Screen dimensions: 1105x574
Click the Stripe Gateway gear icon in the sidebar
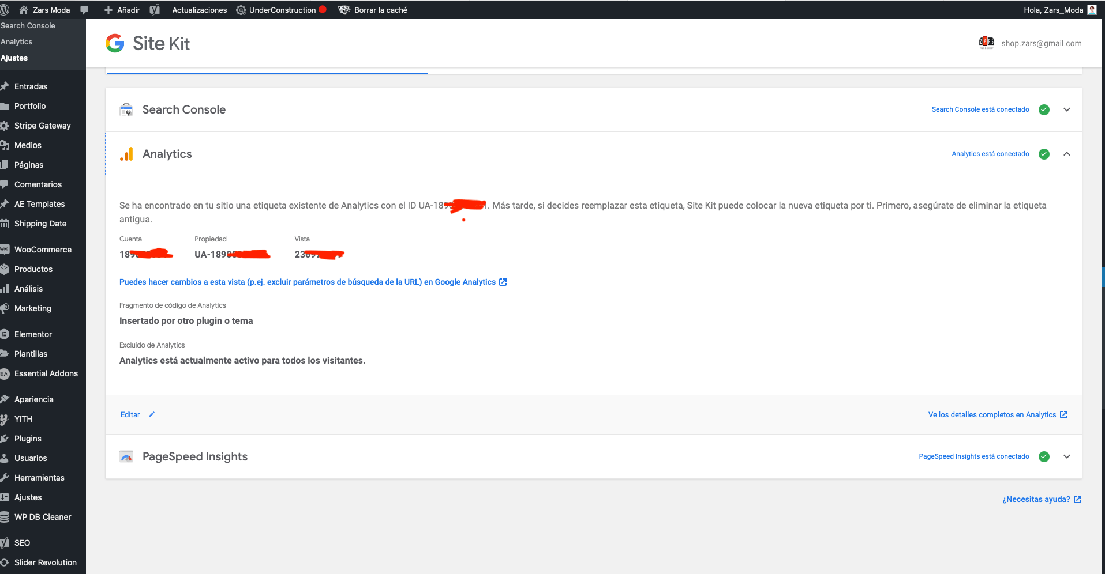(5, 126)
